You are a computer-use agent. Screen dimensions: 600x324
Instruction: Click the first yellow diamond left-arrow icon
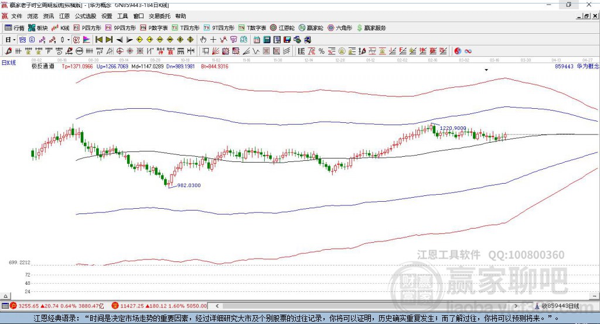coord(139,40)
